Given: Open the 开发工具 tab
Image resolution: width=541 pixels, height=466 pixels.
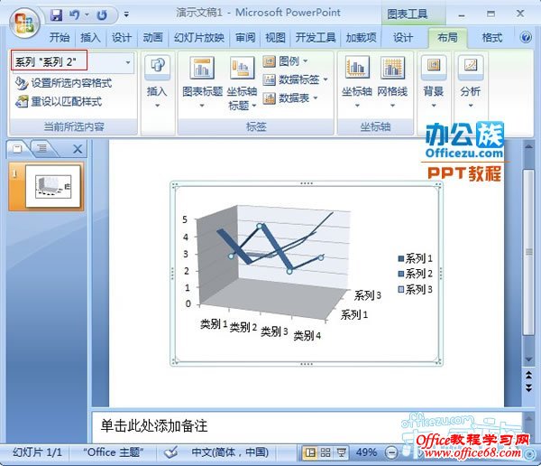Looking at the screenshot, I should click(x=316, y=37).
